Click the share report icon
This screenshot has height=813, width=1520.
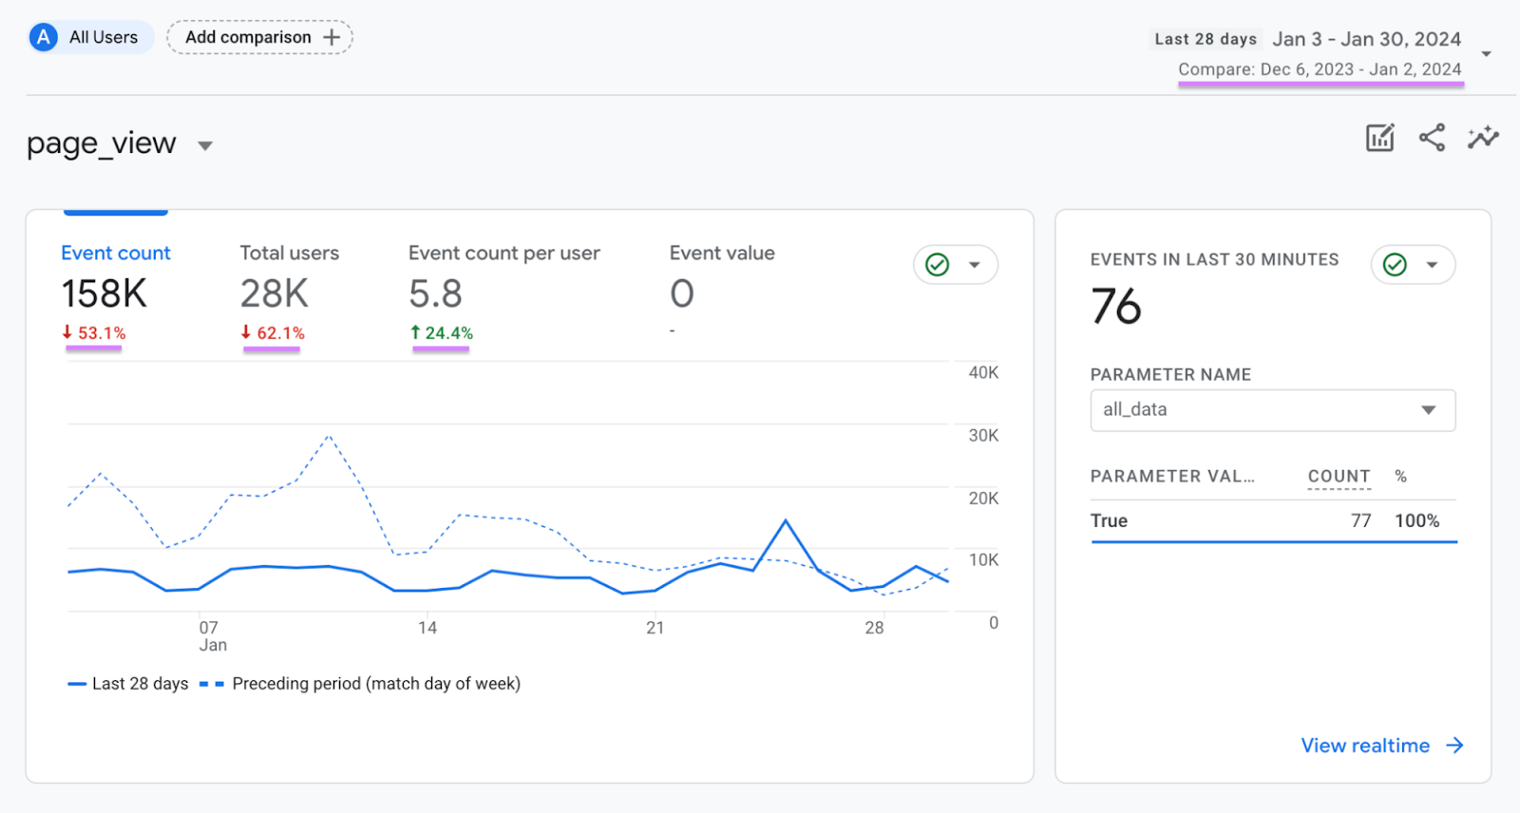click(x=1432, y=138)
